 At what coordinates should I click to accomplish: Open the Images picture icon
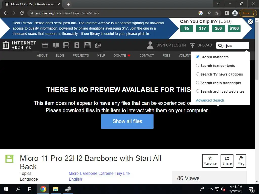98,45
